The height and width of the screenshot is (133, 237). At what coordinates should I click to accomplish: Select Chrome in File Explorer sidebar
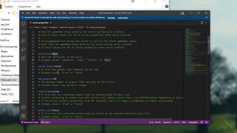5,20
